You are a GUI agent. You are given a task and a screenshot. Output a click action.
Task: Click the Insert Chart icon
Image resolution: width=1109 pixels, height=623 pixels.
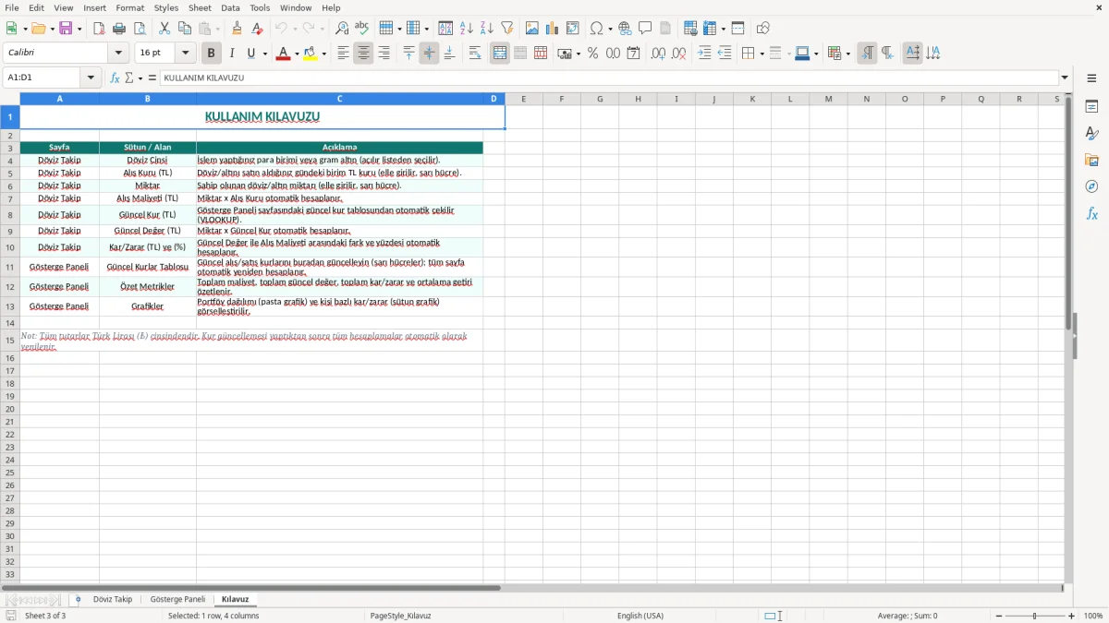pyautogui.click(x=553, y=29)
